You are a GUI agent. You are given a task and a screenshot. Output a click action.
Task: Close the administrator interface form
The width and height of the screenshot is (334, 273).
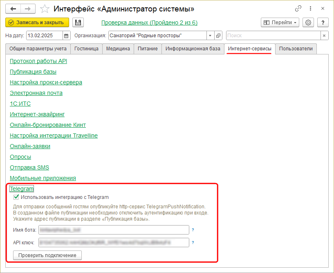click(x=323, y=9)
